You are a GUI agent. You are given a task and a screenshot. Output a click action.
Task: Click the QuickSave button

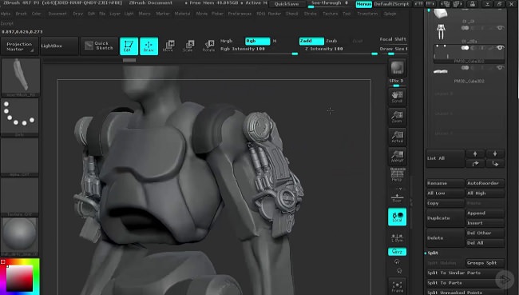(287, 4)
